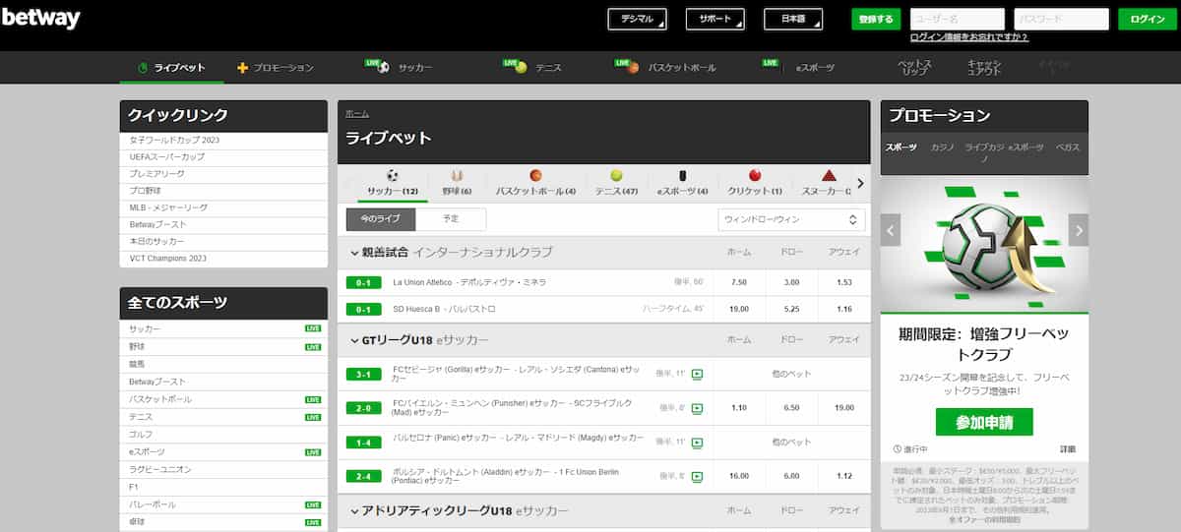Screen dimensions: 1181x532
Task: Open サッカー in the navigation bar
Action: tap(399, 68)
